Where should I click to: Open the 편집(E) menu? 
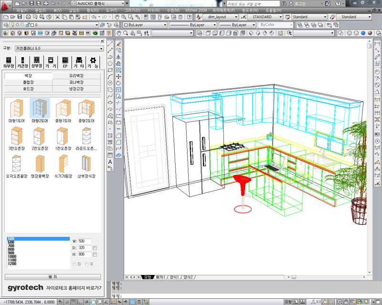41,10
